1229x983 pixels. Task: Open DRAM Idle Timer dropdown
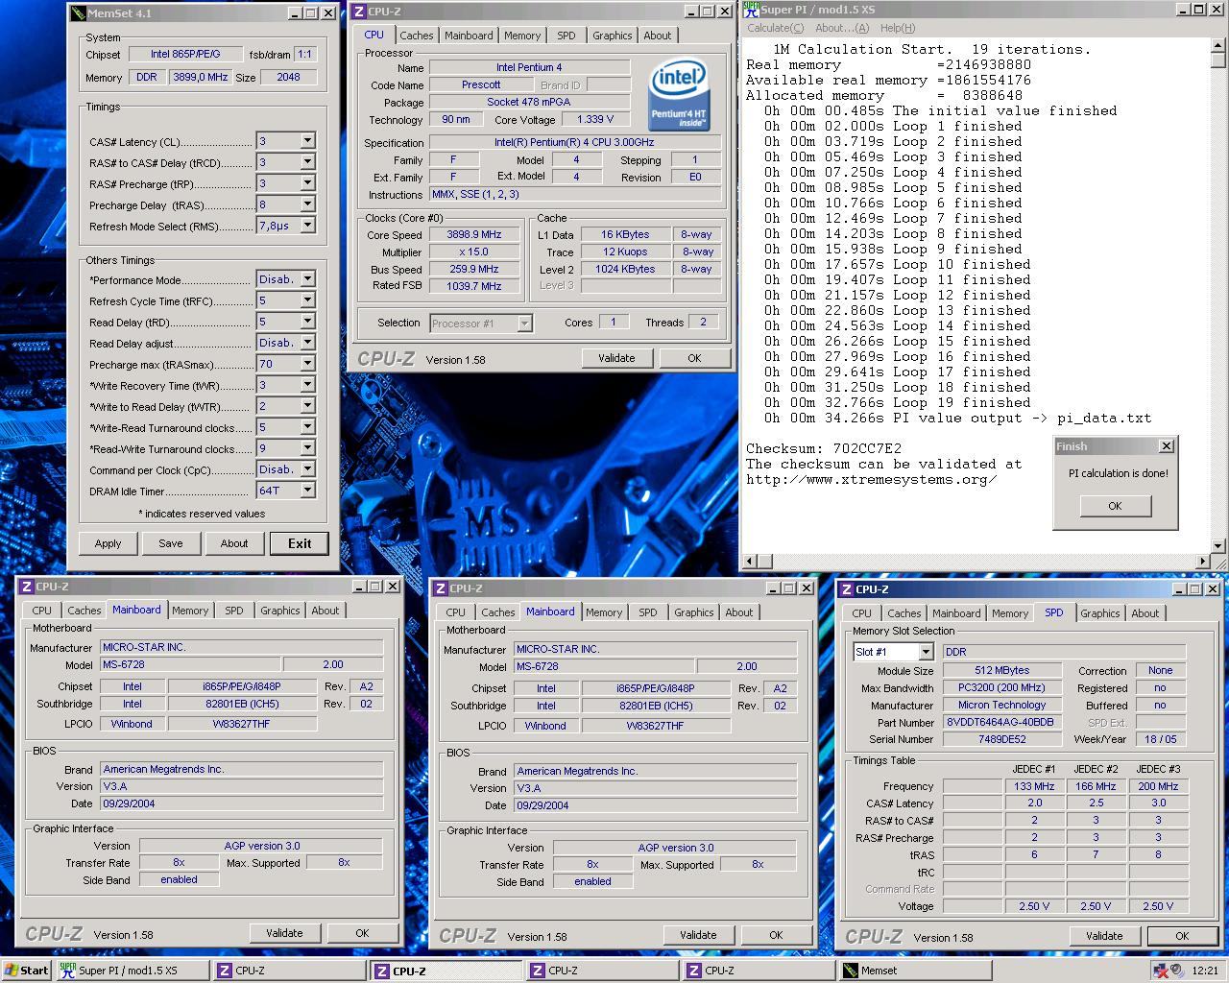(x=307, y=491)
